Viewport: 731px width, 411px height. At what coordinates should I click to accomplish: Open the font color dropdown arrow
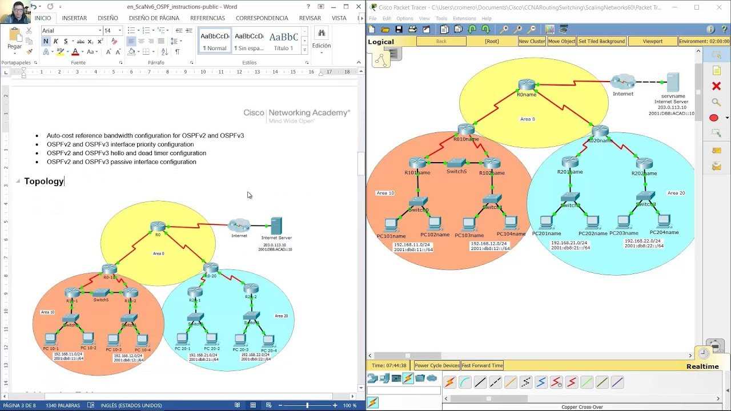coord(84,51)
